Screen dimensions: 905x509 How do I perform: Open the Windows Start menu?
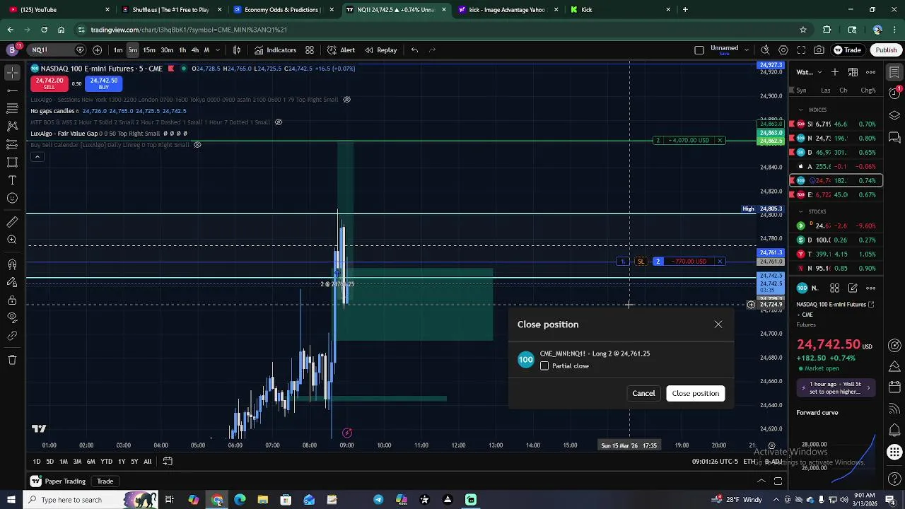pyautogui.click(x=11, y=500)
